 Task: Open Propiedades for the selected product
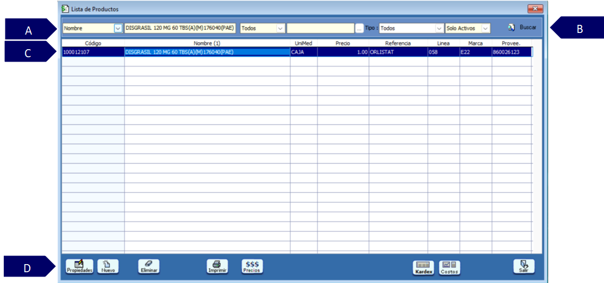[80, 266]
